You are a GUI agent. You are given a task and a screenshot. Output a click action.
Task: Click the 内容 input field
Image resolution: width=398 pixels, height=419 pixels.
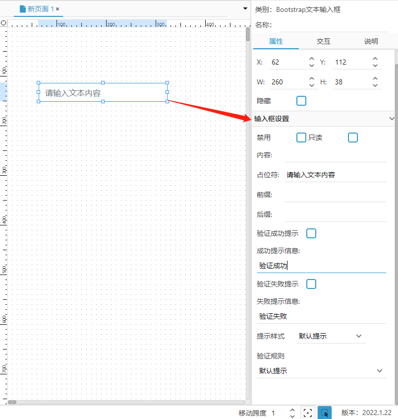click(335, 155)
